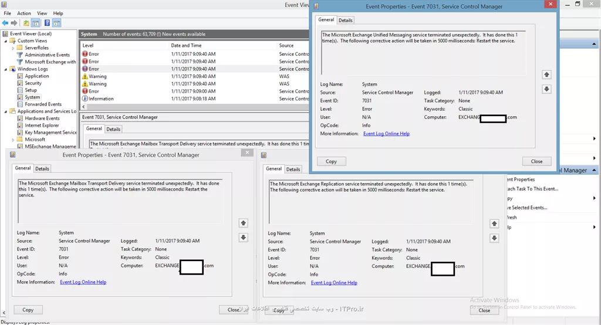This screenshot has height=325, width=601.
Task: Click the Forward arrow in toolbar
Action: click(x=14, y=23)
